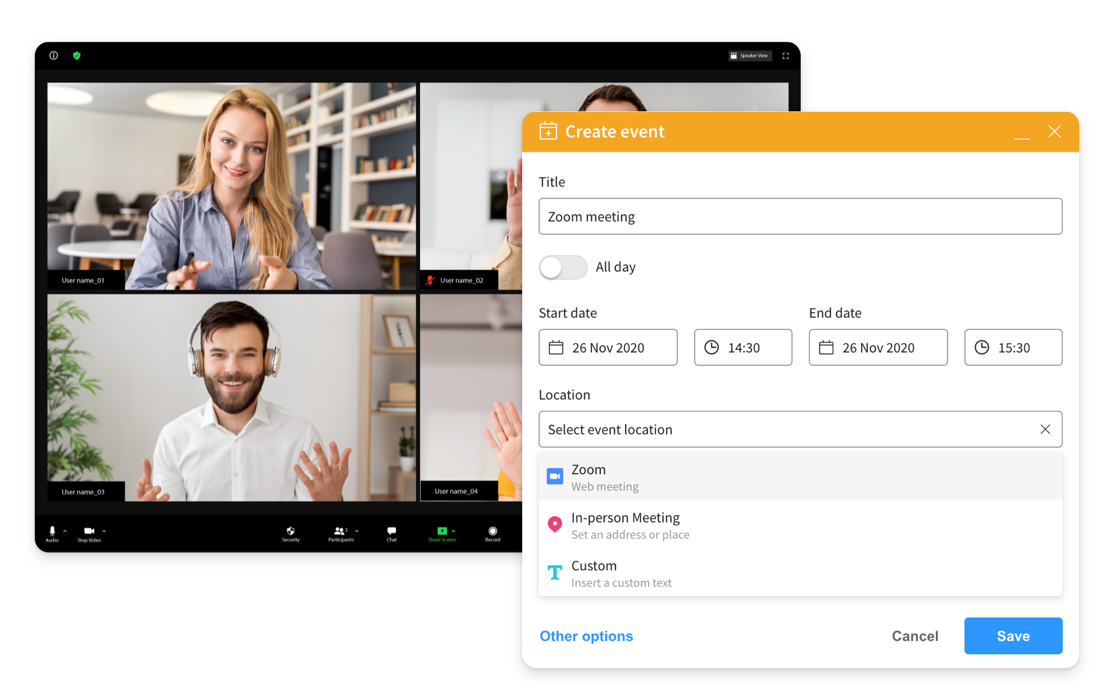
Task: Click the Title input field
Action: click(800, 216)
